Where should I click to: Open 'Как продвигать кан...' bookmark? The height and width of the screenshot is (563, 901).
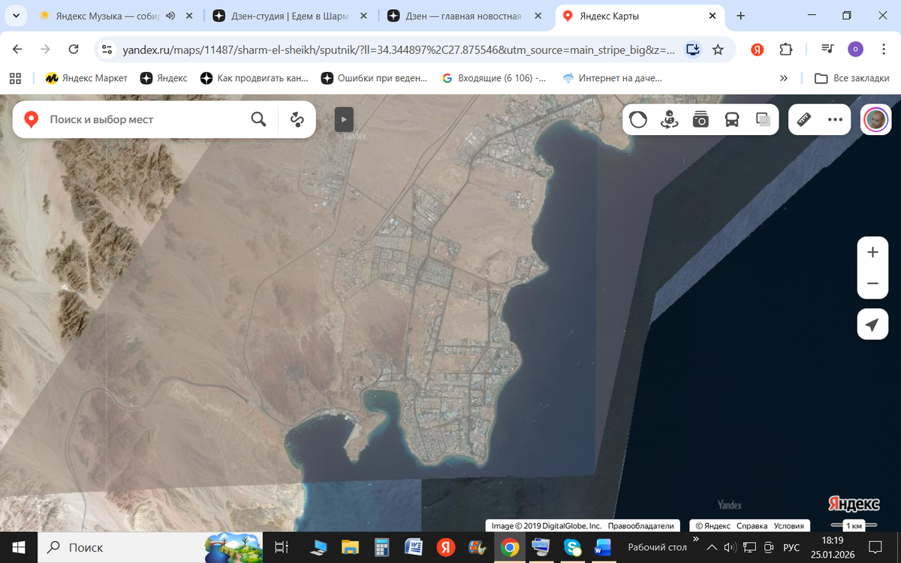[255, 78]
